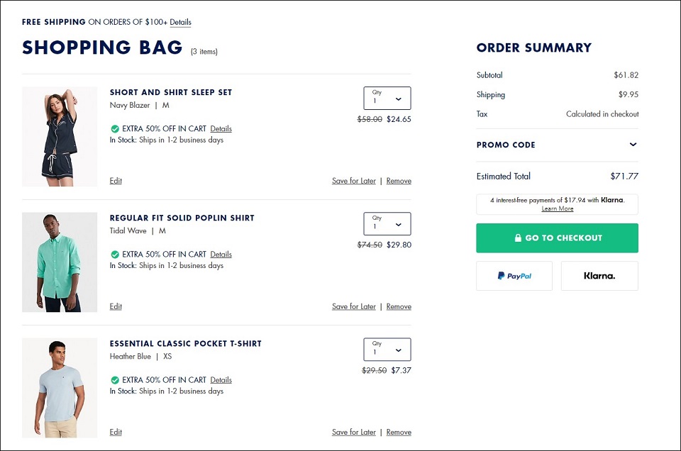Pay using the PayPal logo button
This screenshot has width=681, height=451.
pyautogui.click(x=514, y=276)
